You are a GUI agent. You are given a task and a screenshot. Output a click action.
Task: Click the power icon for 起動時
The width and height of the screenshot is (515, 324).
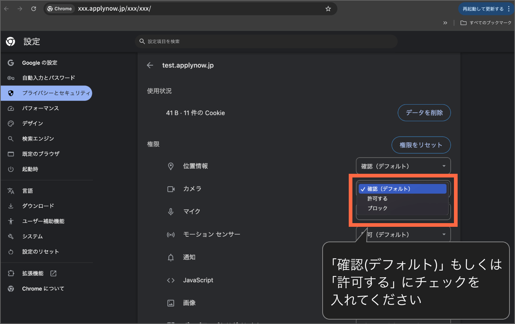[x=11, y=169]
